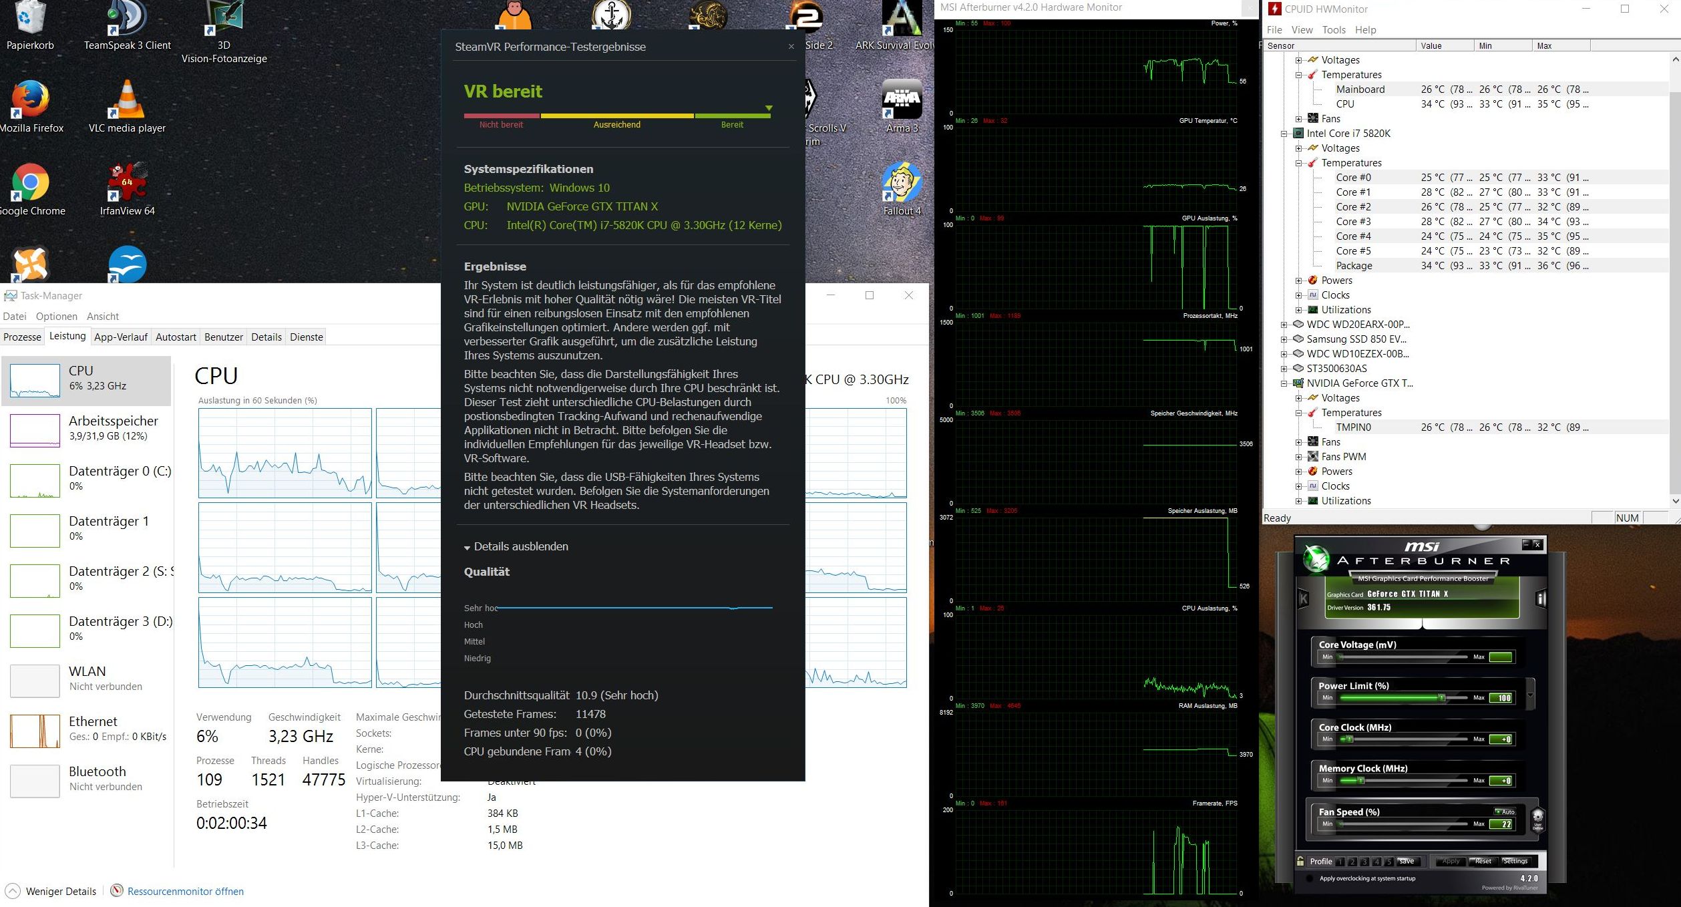
Task: Click the Memory Clock slider handle
Action: (1361, 780)
